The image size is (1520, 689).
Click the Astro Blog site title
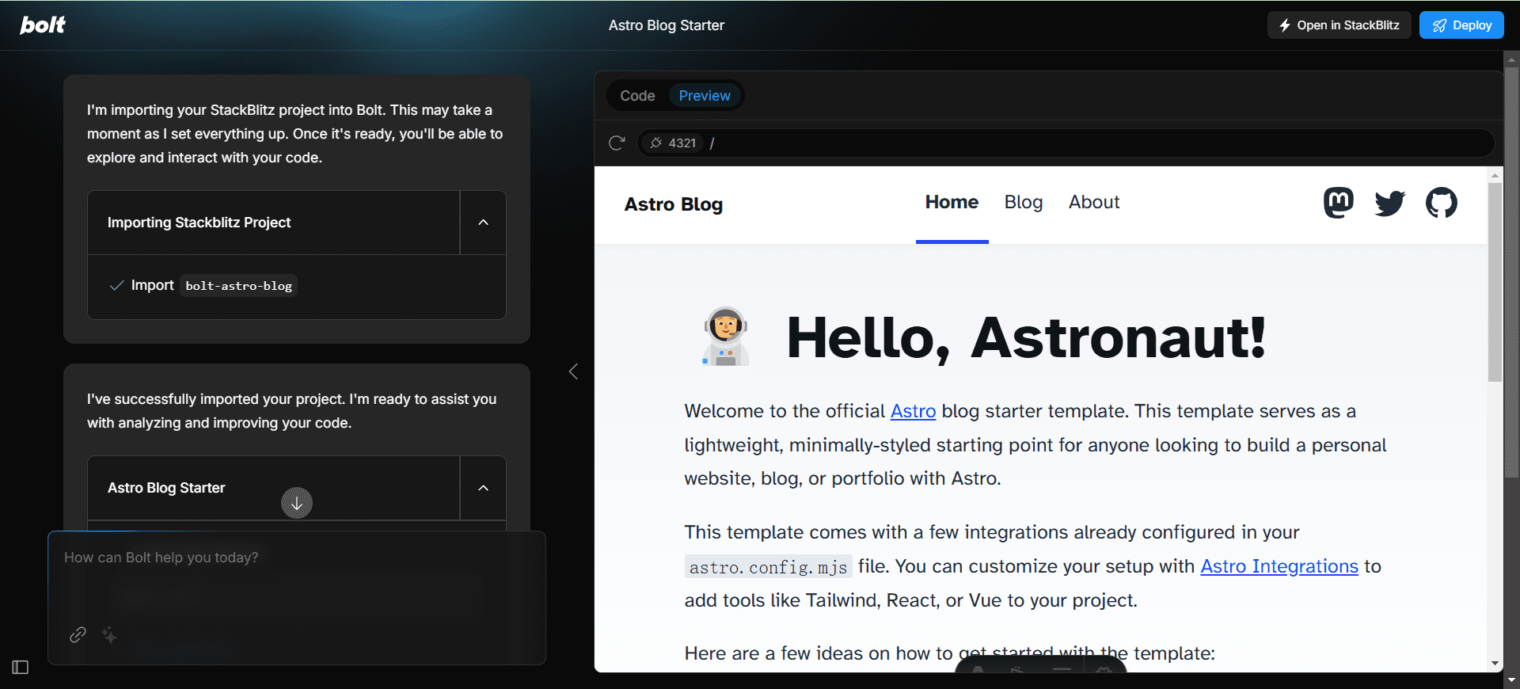point(674,204)
